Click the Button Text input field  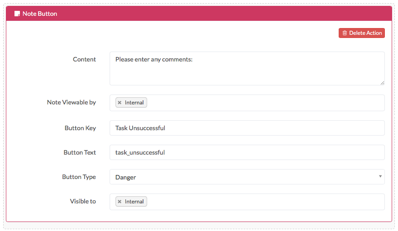(x=247, y=152)
